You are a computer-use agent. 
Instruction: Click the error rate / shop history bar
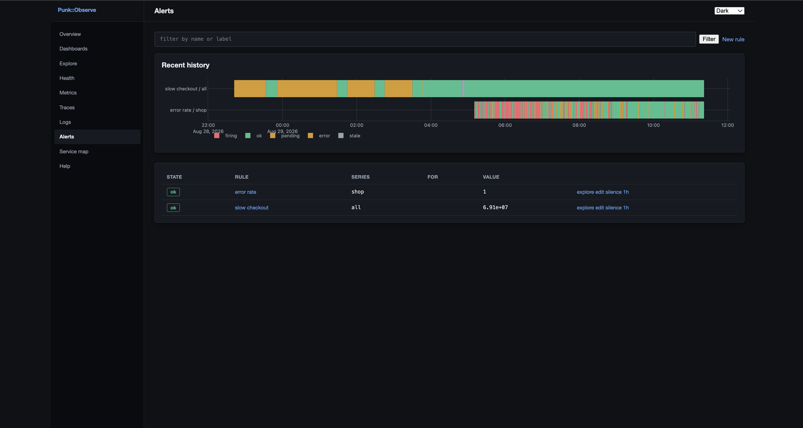point(589,110)
